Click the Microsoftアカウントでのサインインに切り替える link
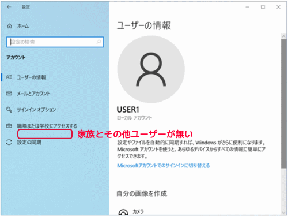Viewport: 288px width, 216px height. point(164,166)
